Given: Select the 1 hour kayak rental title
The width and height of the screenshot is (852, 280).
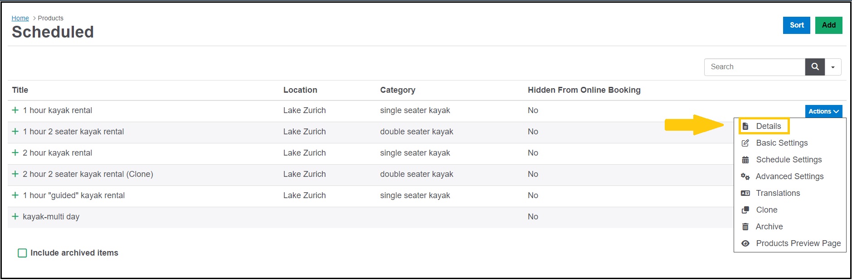Looking at the screenshot, I should 58,110.
